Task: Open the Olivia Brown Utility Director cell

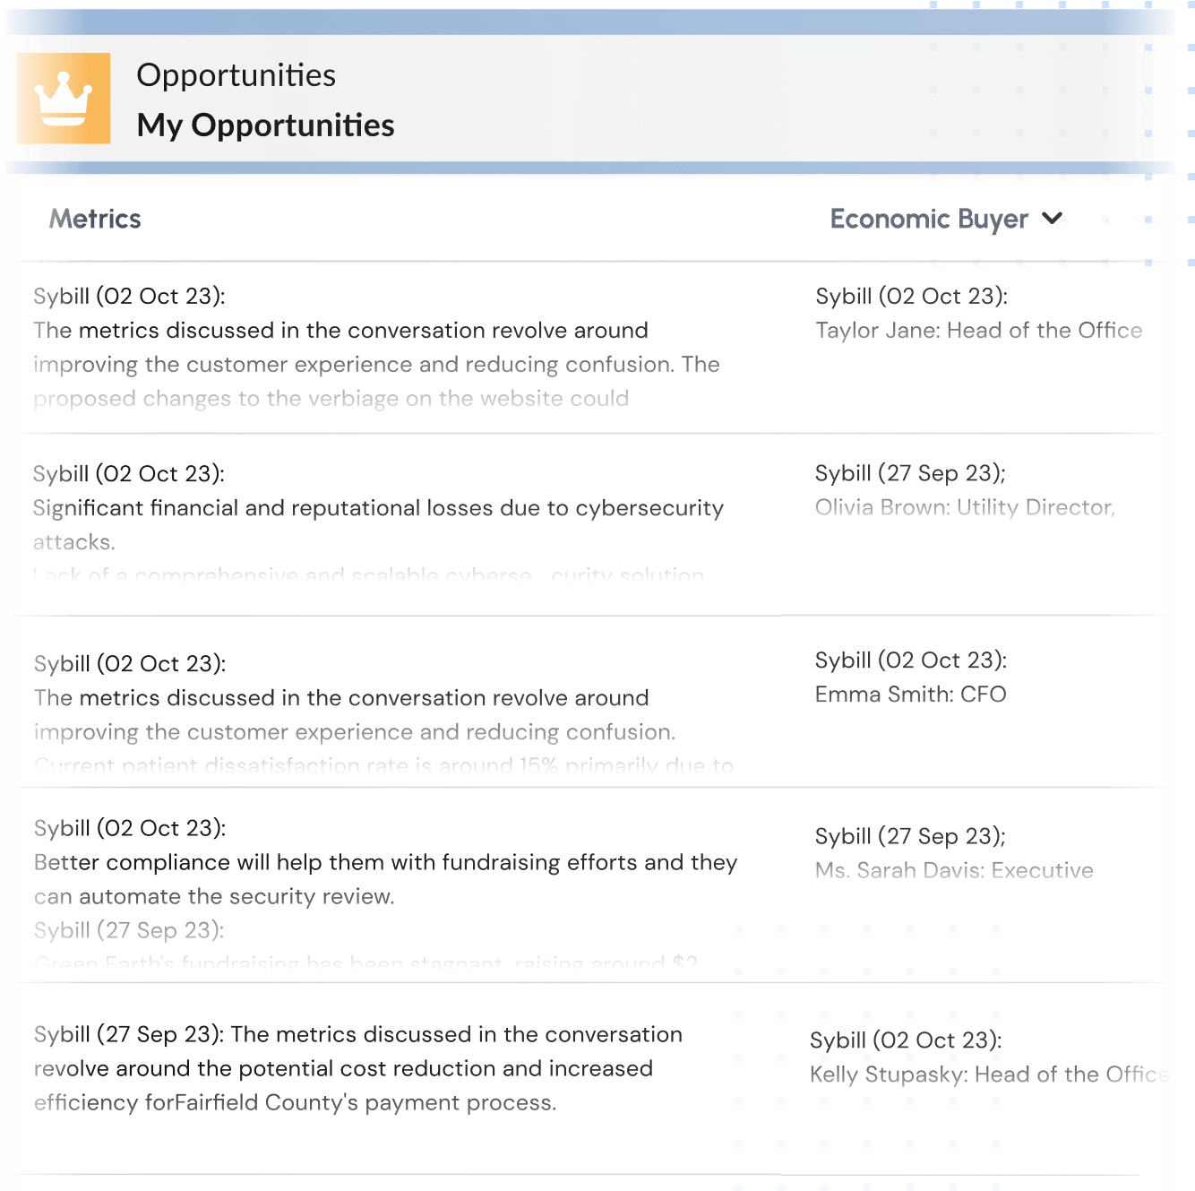Action: (x=965, y=490)
